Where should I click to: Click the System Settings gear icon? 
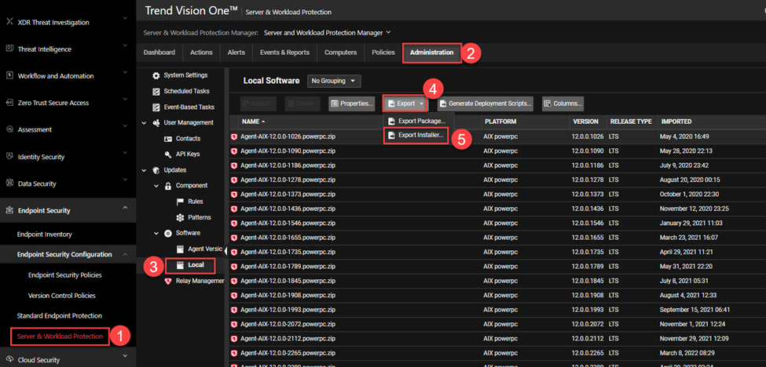coord(156,75)
